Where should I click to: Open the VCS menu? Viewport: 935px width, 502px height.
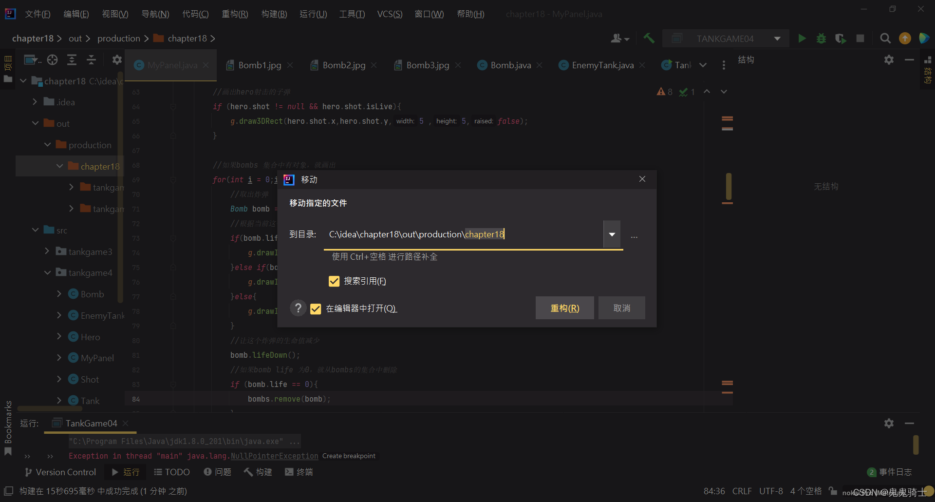(390, 14)
